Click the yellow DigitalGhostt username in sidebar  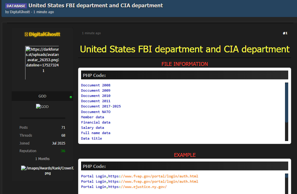44,35
